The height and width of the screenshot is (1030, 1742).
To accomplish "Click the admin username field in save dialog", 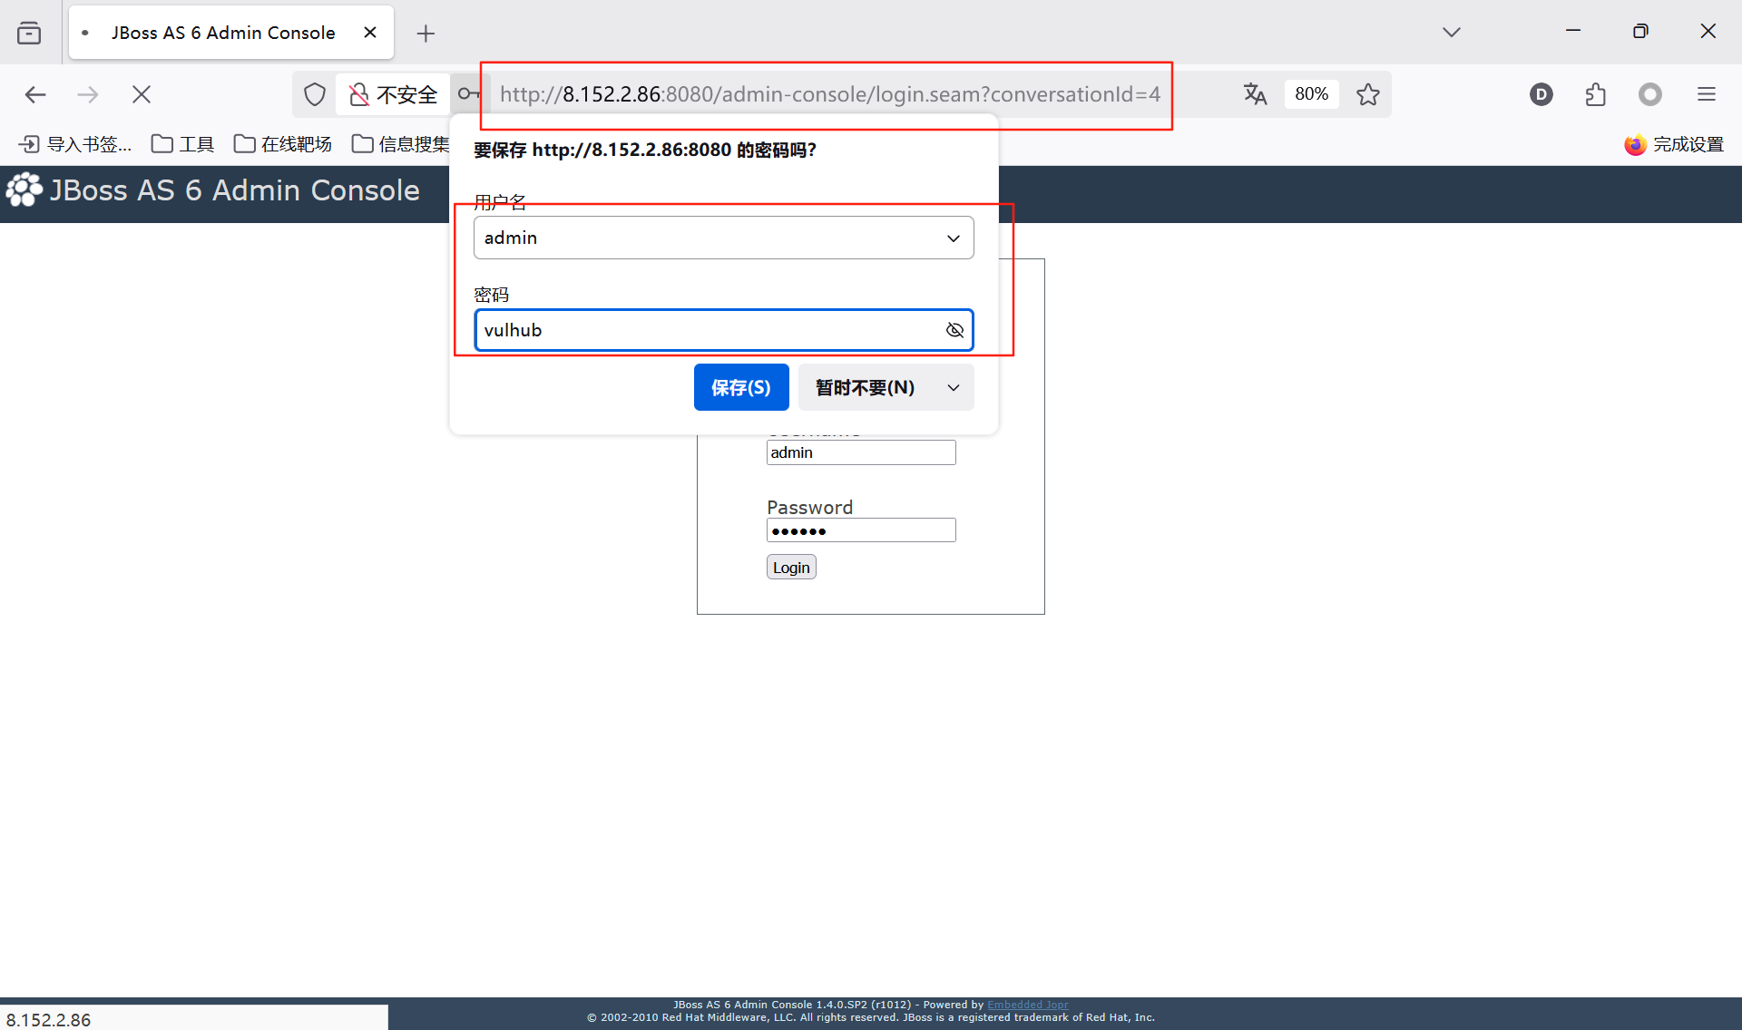I will click(x=723, y=238).
